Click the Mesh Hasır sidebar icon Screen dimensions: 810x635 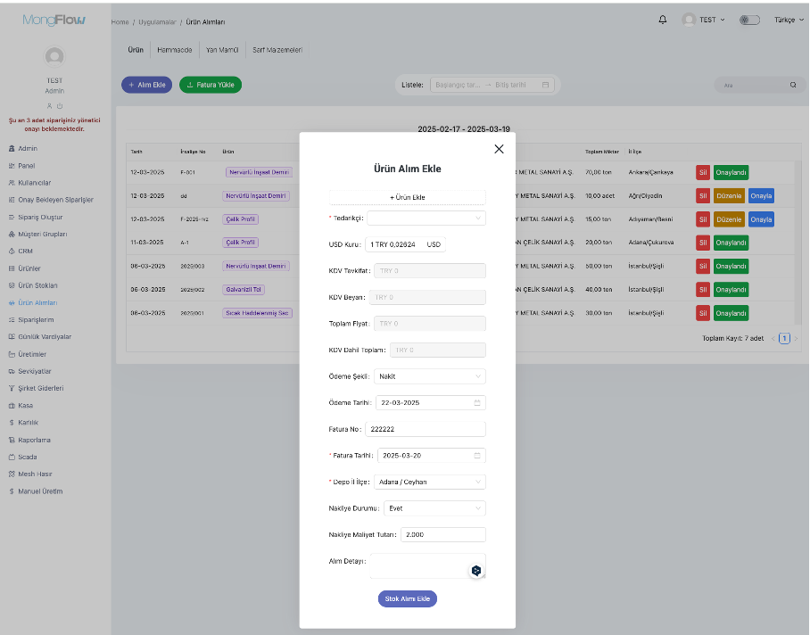12,474
